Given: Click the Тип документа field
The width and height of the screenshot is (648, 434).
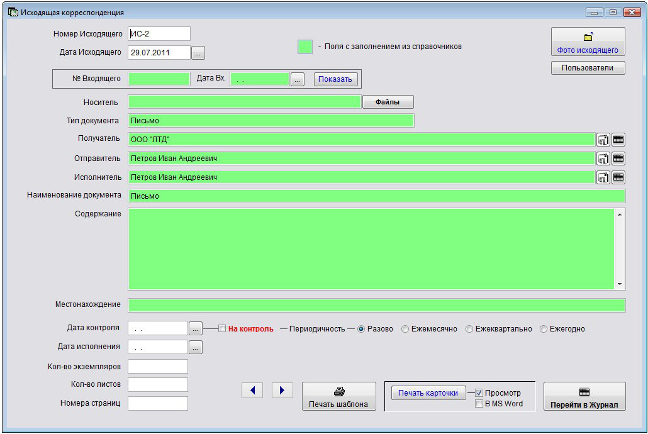Looking at the screenshot, I should (x=271, y=121).
